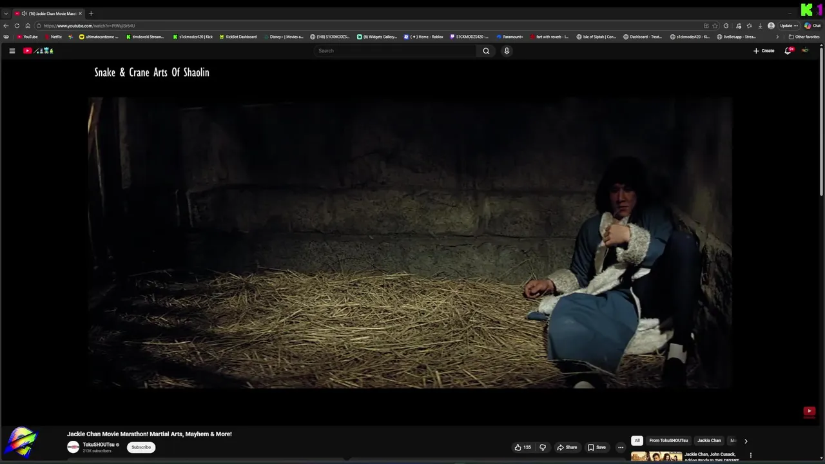
Task: Click the YouTube search magnifier button
Action: point(486,51)
